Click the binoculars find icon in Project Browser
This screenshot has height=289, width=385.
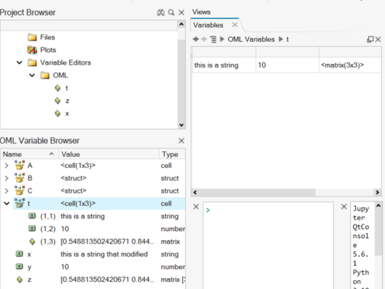tap(161, 13)
